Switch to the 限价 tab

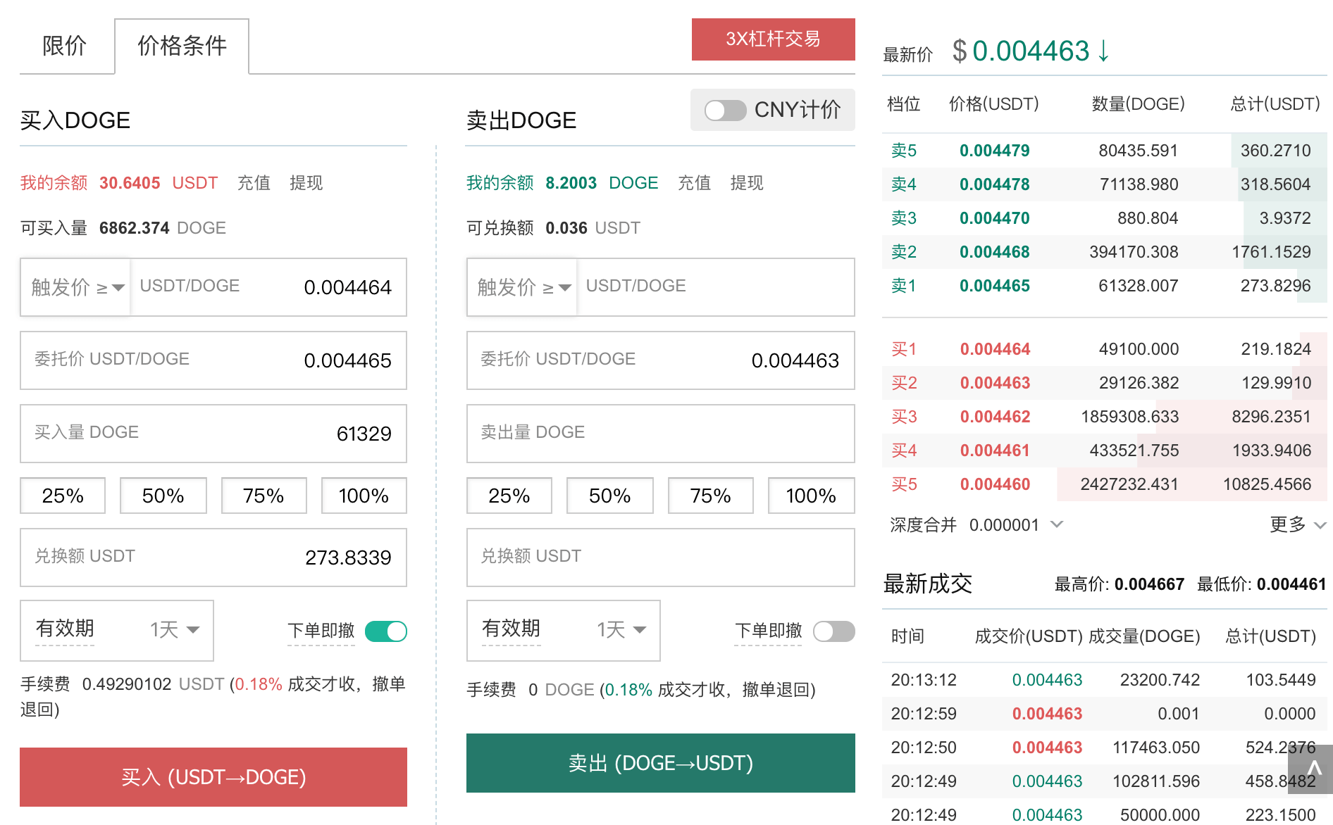64,46
